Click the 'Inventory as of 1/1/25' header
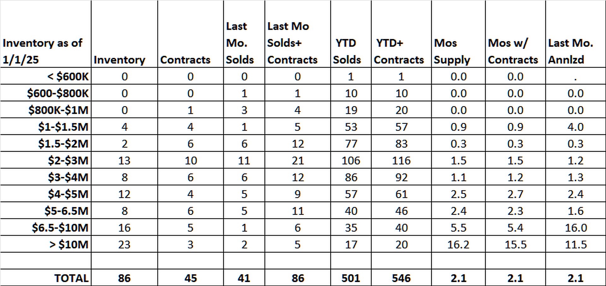This screenshot has width=606, height=286. pos(45,34)
